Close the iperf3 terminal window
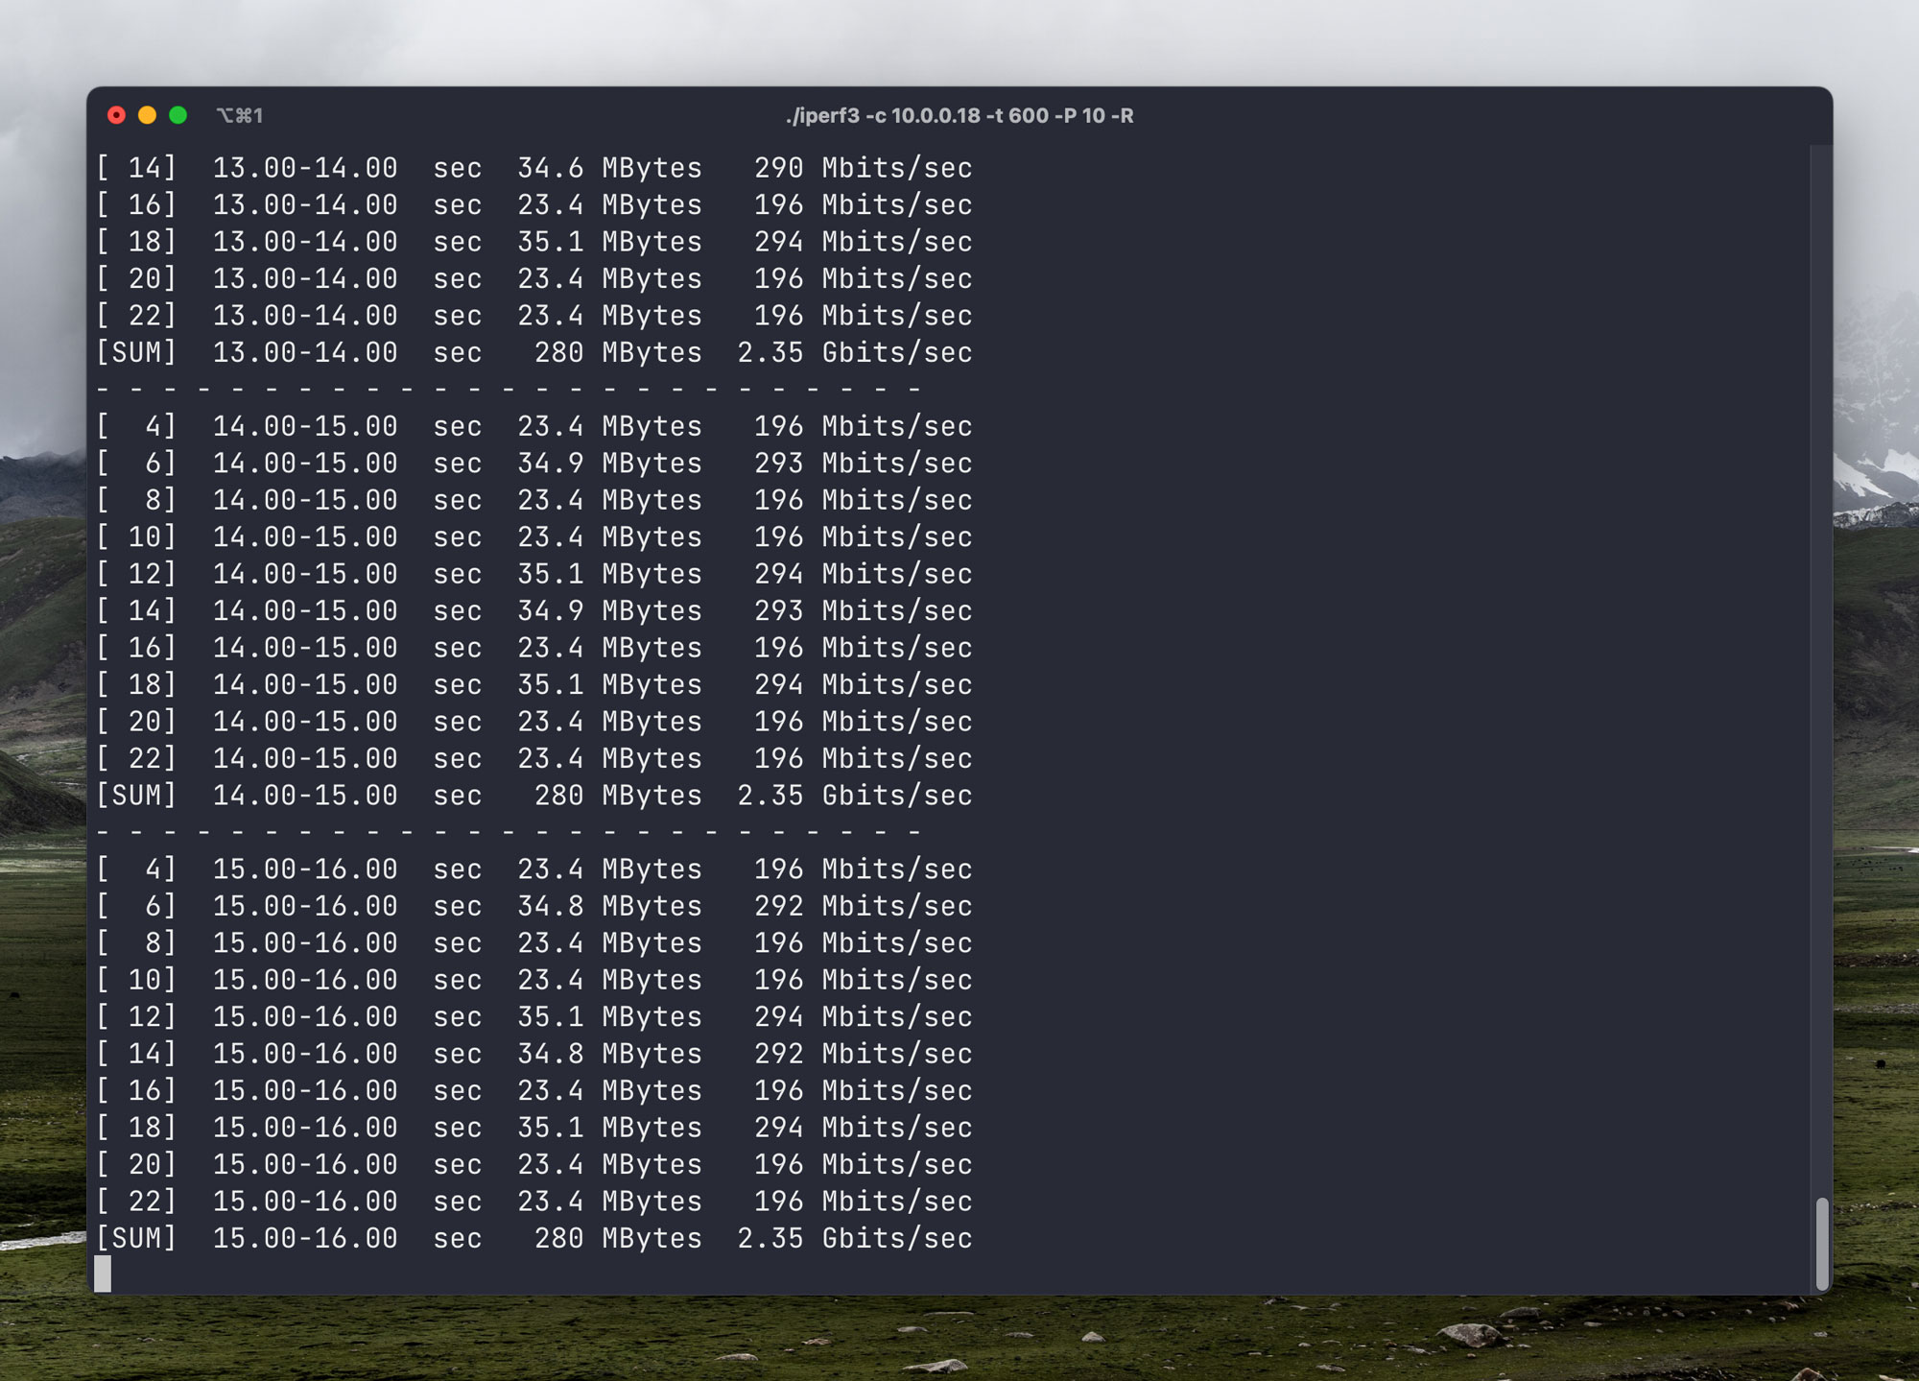The height and width of the screenshot is (1381, 1919). [116, 115]
